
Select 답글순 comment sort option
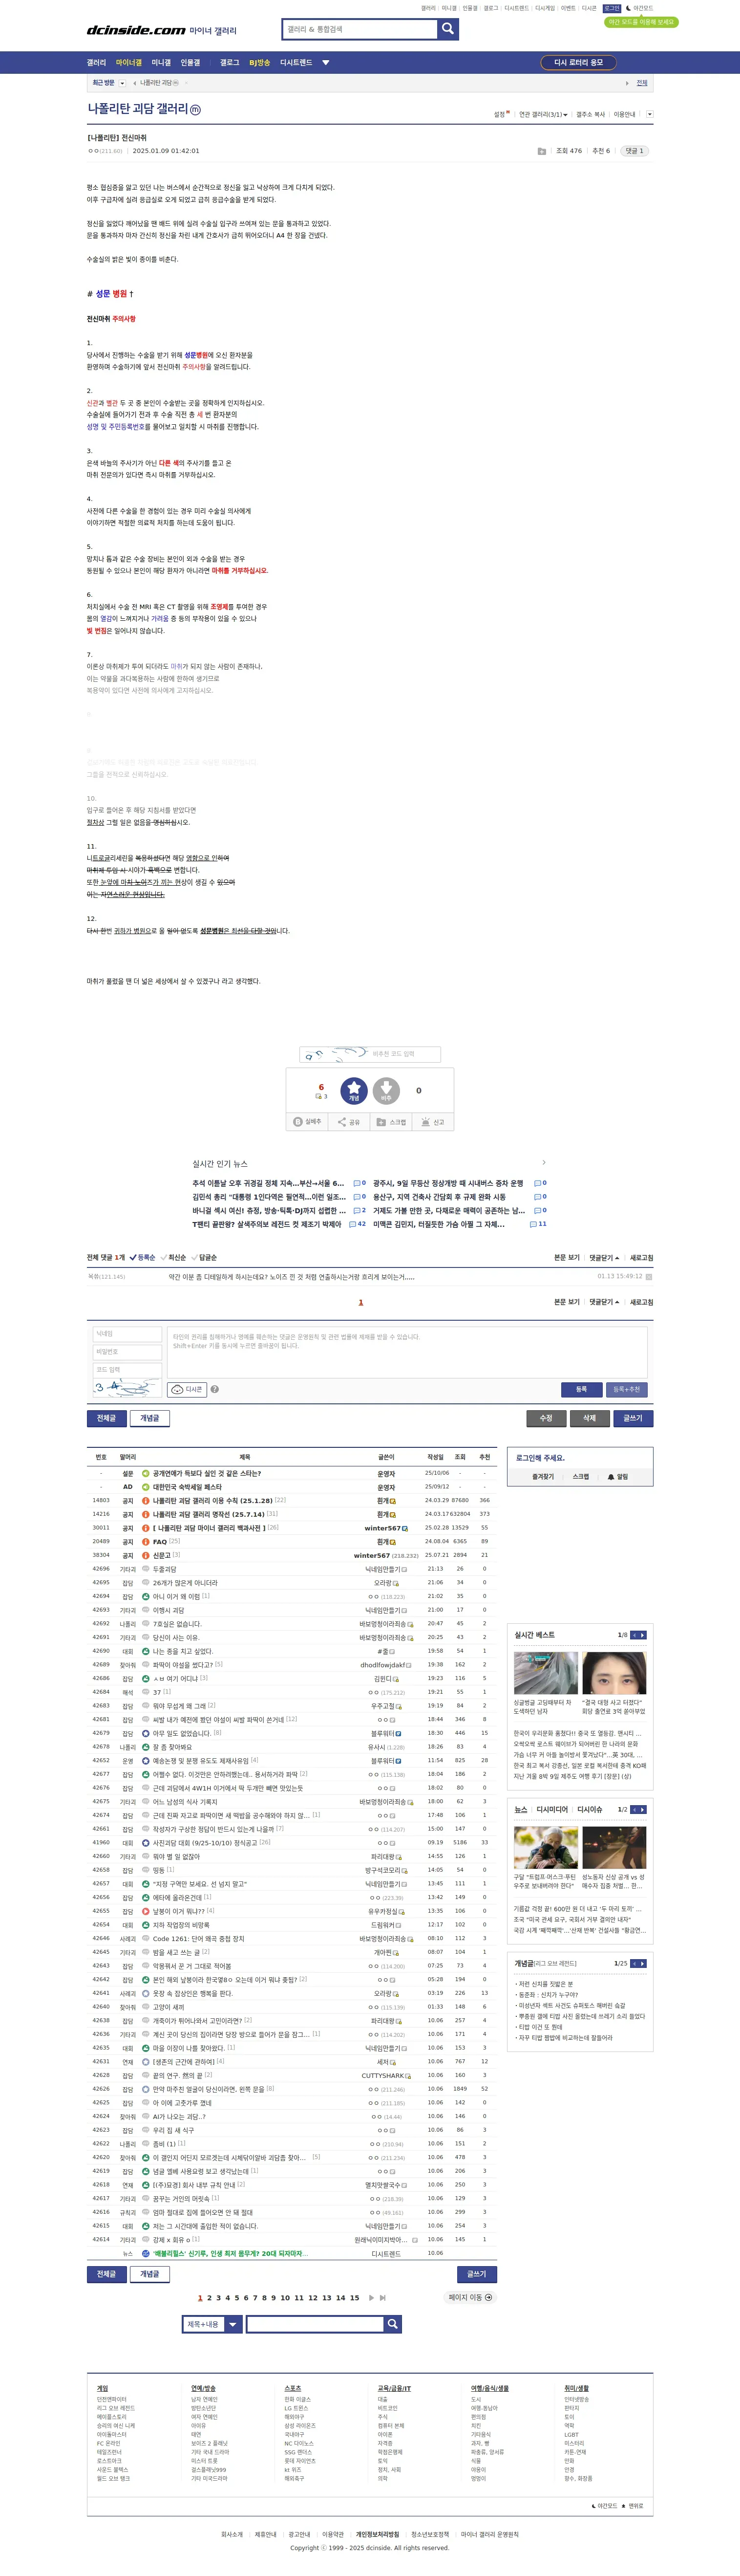[205, 1258]
